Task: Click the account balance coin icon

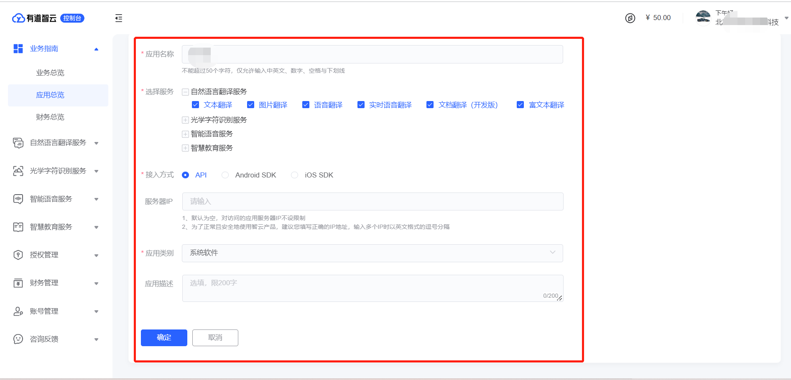Action: coord(630,18)
